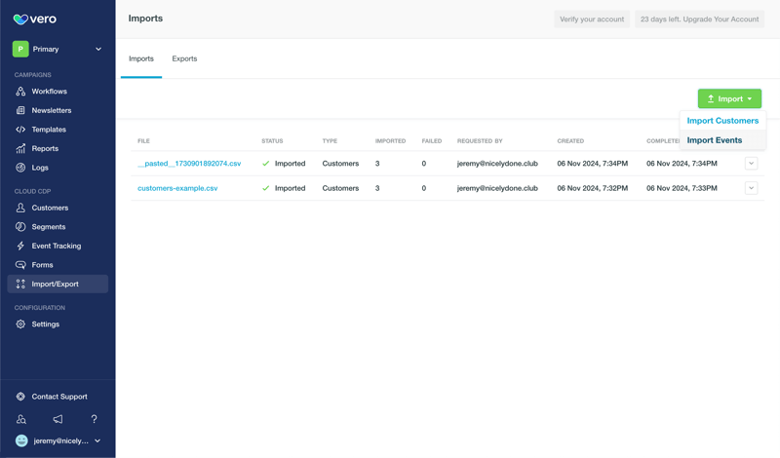This screenshot has height=458, width=780.
Task: Click the Event Tracking lightning icon
Action: click(20, 247)
